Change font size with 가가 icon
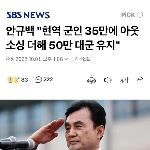The width and height of the screenshot is (150, 150). coord(124,80)
